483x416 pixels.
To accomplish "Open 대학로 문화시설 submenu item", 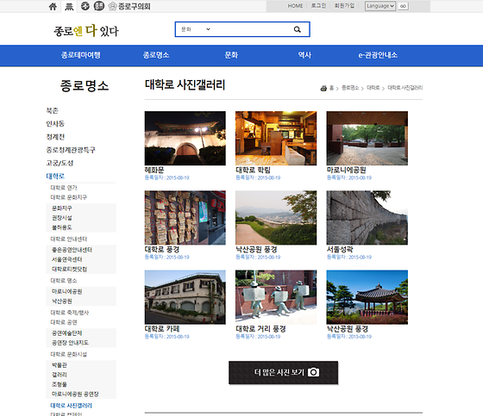I will click(x=69, y=355).
